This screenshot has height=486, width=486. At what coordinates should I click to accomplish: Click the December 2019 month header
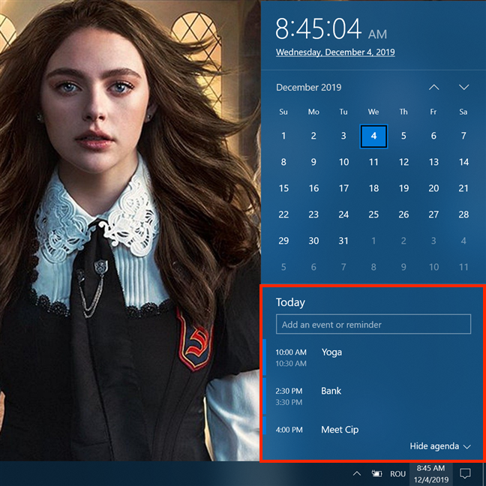tap(309, 88)
